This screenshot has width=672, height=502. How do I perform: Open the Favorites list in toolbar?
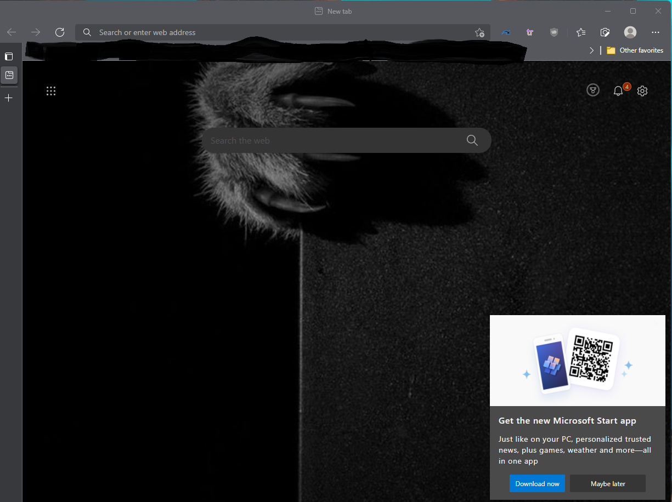(x=581, y=32)
